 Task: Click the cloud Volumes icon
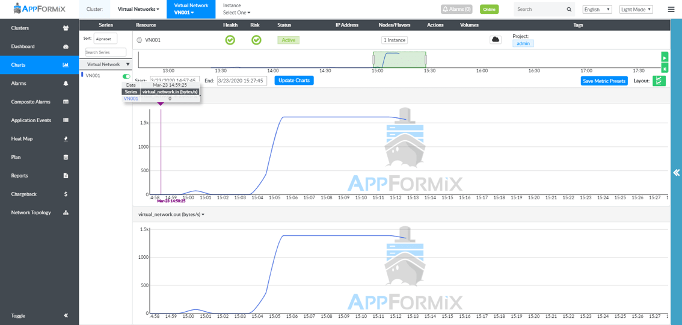[x=496, y=40]
